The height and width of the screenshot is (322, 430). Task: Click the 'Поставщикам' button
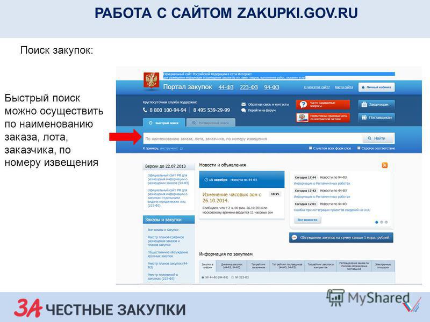(x=376, y=118)
